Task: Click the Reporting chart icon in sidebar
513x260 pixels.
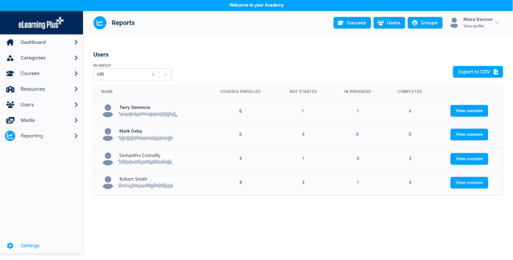Action: pyautogui.click(x=10, y=136)
